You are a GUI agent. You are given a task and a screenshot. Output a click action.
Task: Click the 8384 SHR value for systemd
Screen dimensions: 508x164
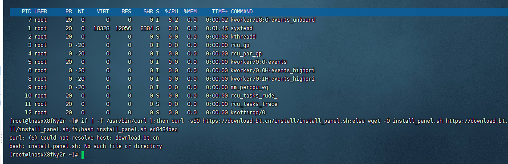pos(146,28)
